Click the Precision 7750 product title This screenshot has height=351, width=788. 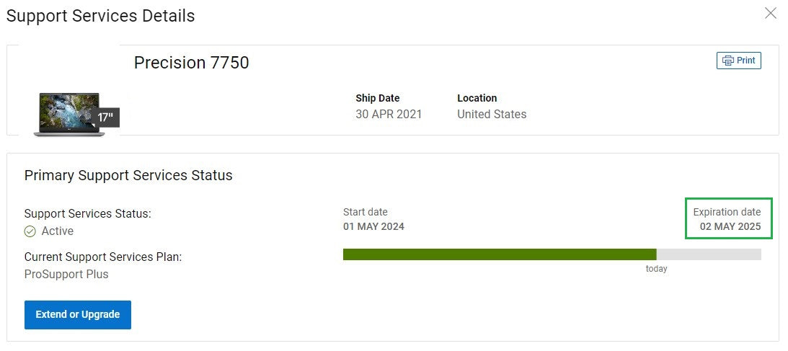pyautogui.click(x=192, y=63)
